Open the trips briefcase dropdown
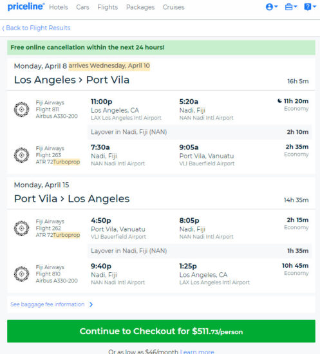 coord(291,7)
